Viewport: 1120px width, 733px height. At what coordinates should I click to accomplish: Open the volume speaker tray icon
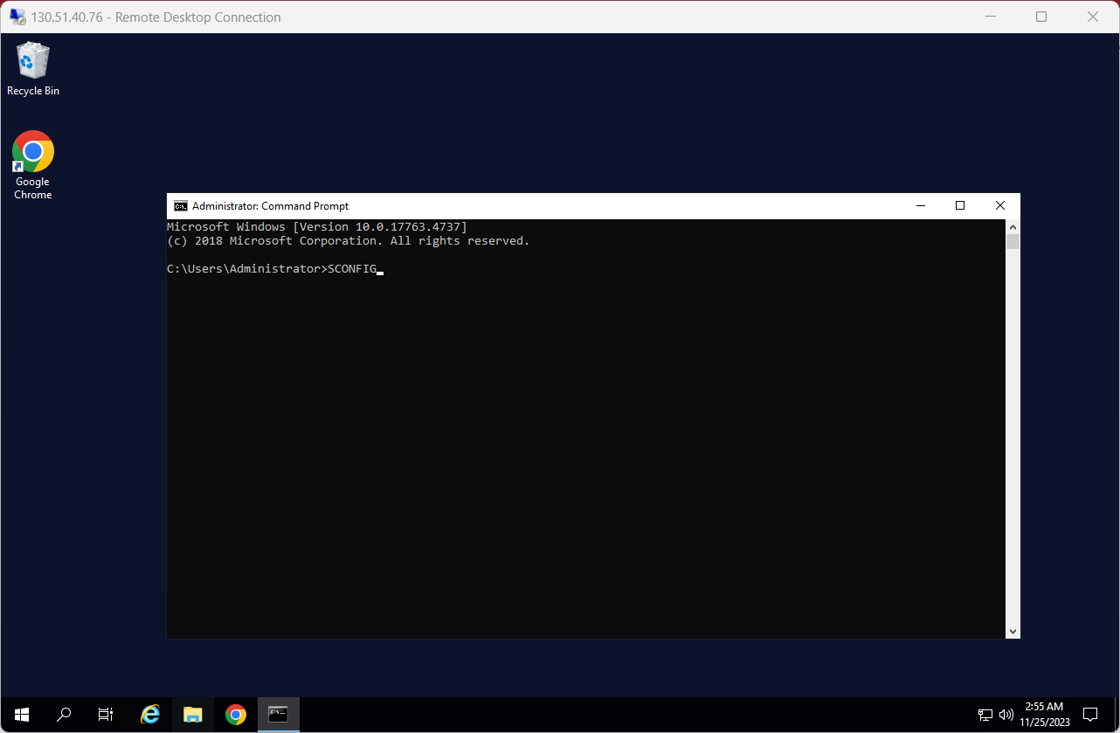point(1006,715)
